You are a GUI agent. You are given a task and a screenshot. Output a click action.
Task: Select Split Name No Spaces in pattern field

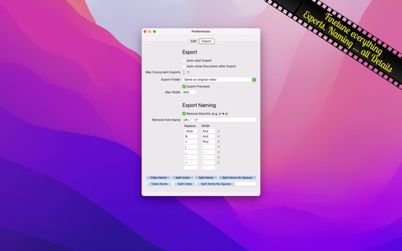click(216, 184)
